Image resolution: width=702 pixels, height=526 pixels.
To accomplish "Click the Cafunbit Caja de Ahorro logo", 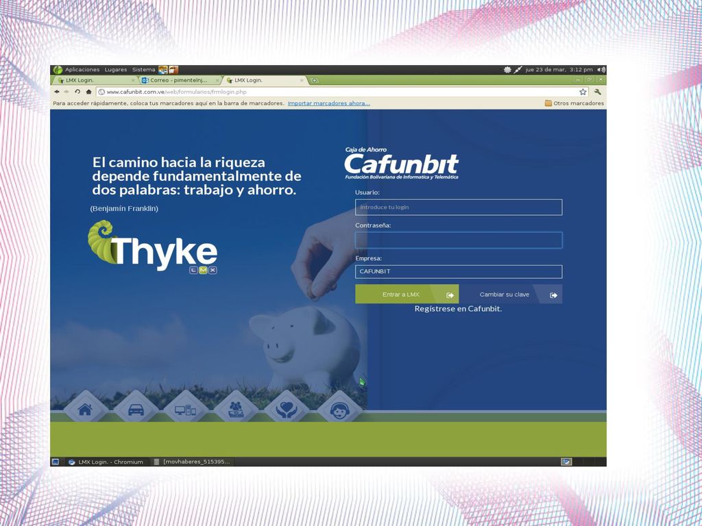I will (x=402, y=163).
